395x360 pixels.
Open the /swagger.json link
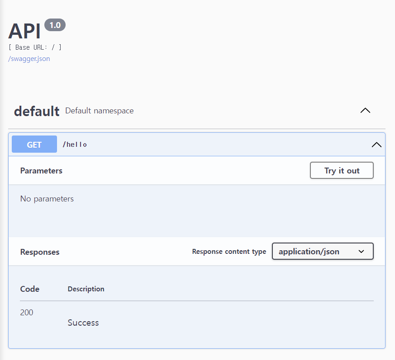pos(29,59)
